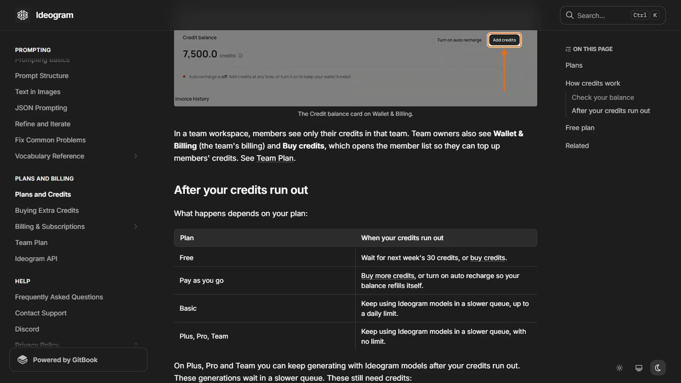Open Frequently Asked Questions

[59, 297]
